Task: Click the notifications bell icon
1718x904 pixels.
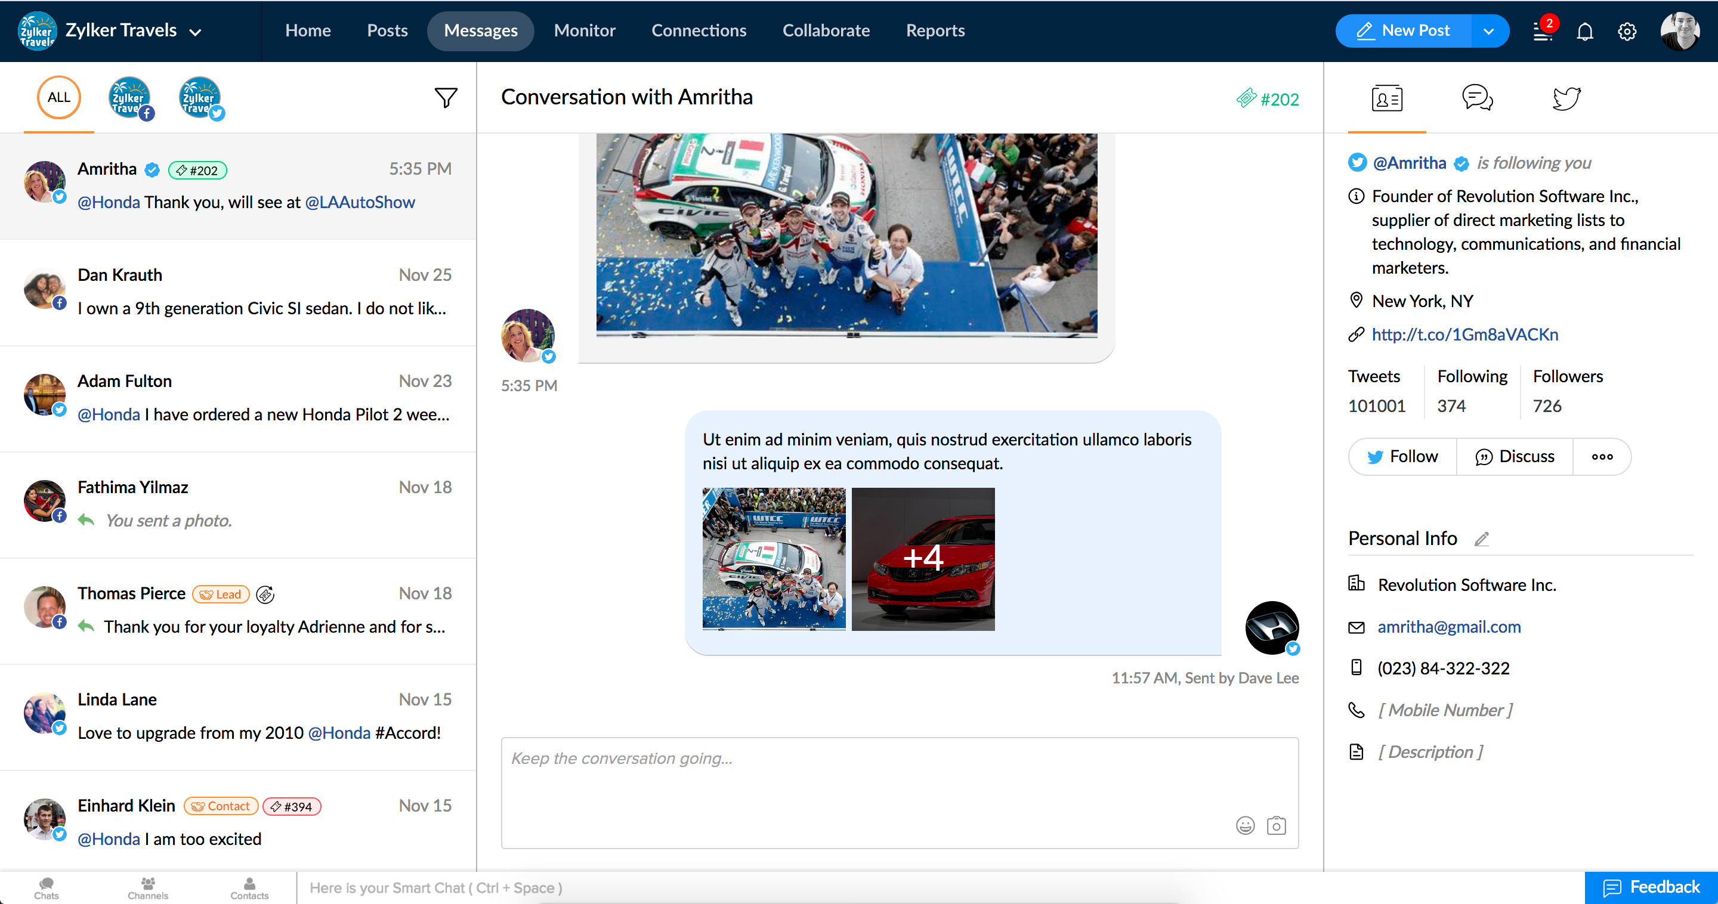Action: [1584, 32]
